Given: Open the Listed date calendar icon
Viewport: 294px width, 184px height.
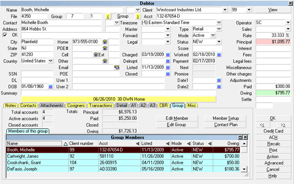Looking at the screenshot, I should click(168, 68).
